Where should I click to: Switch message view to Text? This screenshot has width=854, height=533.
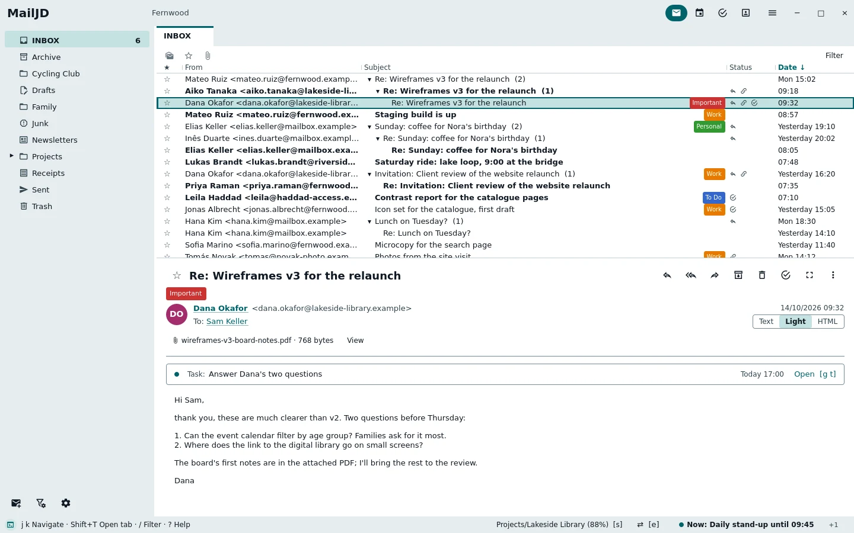click(x=766, y=322)
